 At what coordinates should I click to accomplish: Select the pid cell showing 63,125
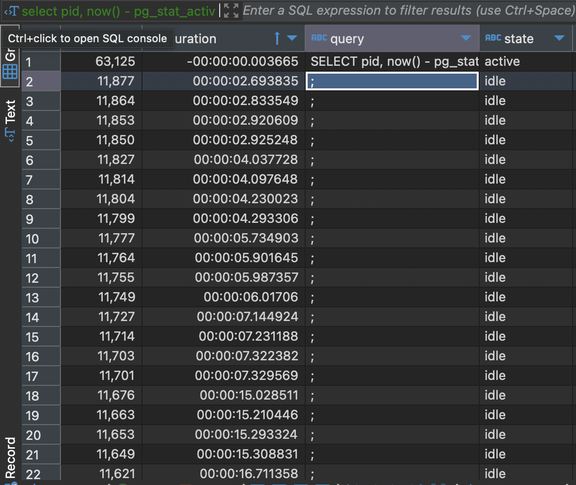101,61
